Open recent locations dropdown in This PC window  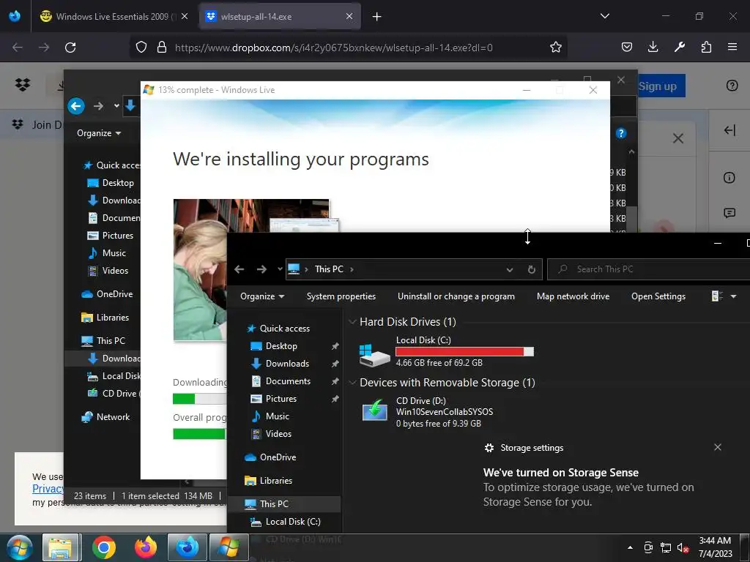tap(280, 269)
